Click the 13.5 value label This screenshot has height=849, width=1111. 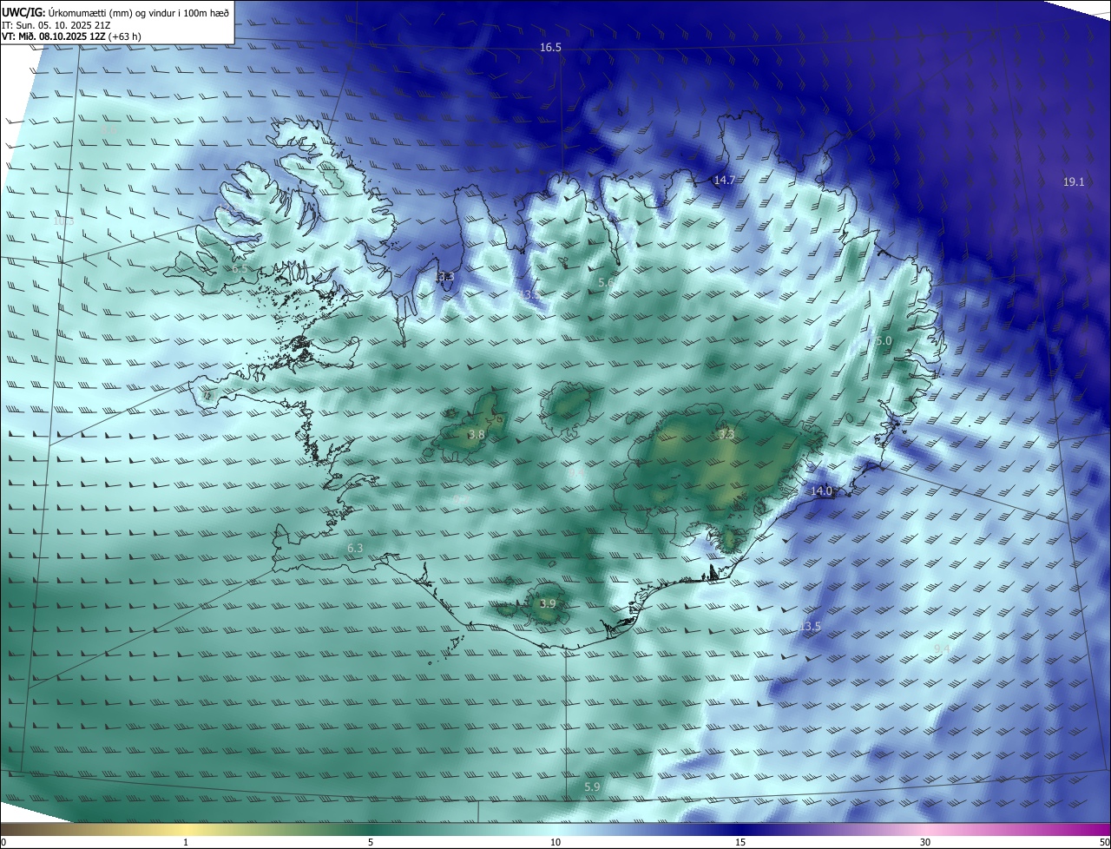coord(810,627)
